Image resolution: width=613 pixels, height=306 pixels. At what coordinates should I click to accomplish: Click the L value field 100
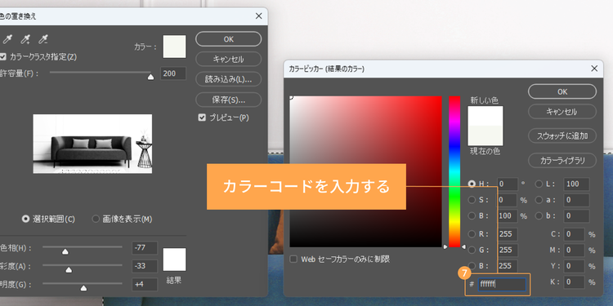(x=576, y=184)
